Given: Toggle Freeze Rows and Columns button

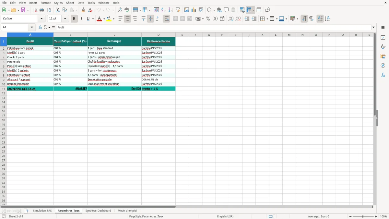Looking at the screenshot, I should coord(249,10).
